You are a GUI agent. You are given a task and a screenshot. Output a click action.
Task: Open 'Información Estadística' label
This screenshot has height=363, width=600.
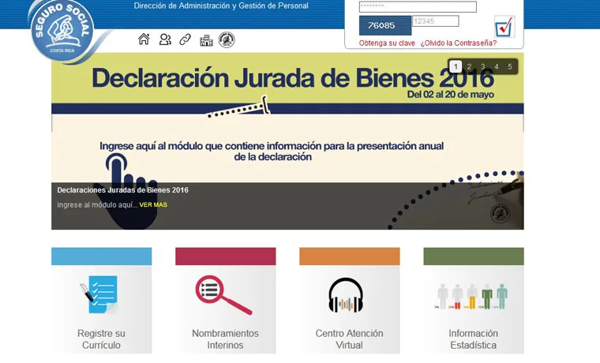tap(474, 339)
